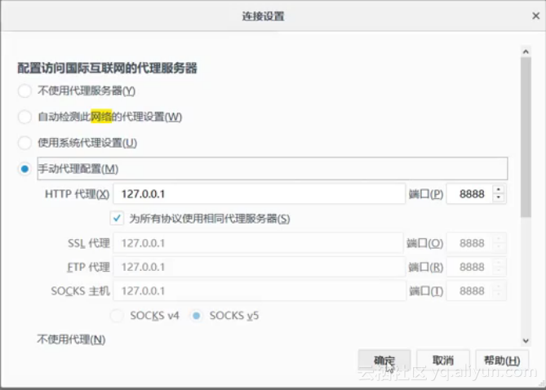Toggle "为所有协议使用相同代理服务器(S)" checkbox

(x=117, y=219)
